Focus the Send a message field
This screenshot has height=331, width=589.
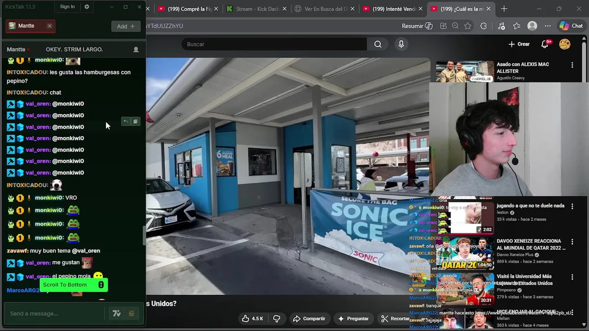pos(55,314)
